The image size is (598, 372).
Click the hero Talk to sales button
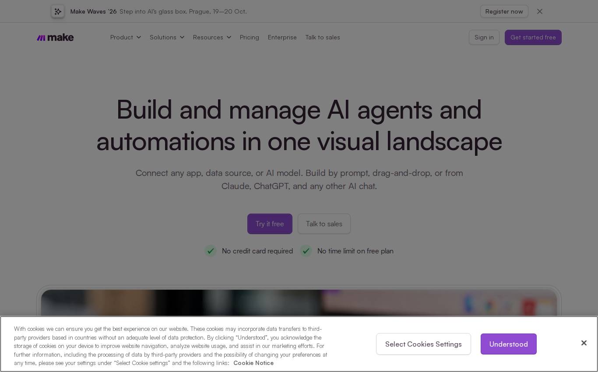324,224
